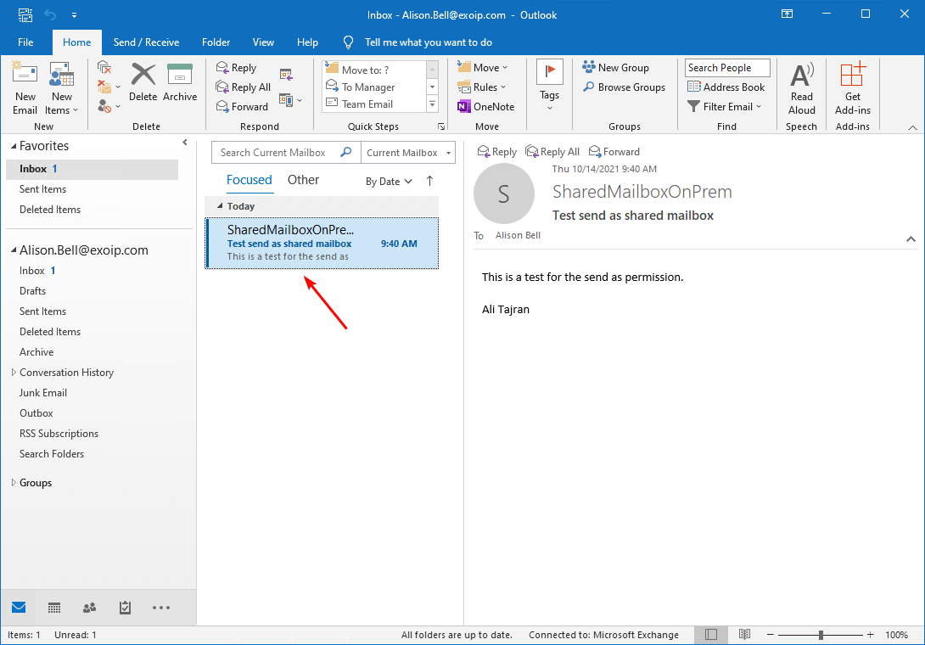This screenshot has height=645, width=925.
Task: Reverse sort order arrow in message list
Action: click(x=429, y=181)
